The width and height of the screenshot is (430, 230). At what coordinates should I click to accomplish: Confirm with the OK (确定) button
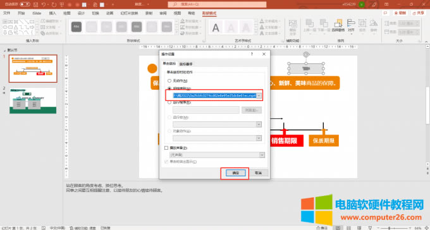[236, 173]
